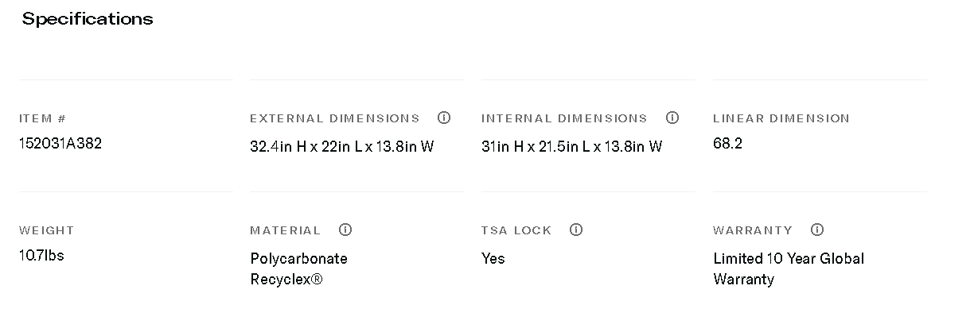The image size is (974, 332).
Task: Click the INTERNAL DIMENSIONS label
Action: pos(564,118)
